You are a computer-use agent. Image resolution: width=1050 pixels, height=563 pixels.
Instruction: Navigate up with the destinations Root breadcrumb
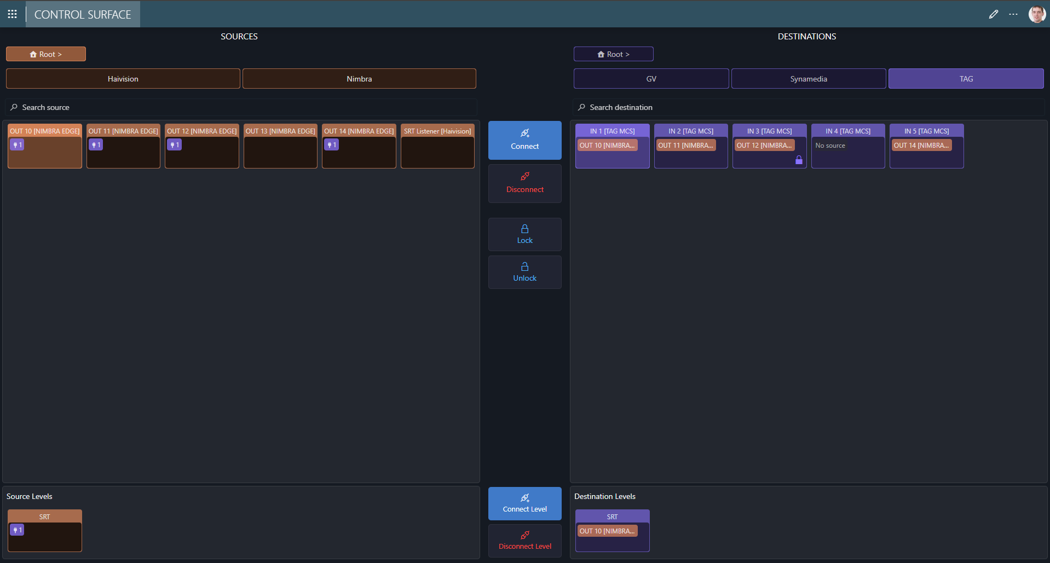coord(613,54)
